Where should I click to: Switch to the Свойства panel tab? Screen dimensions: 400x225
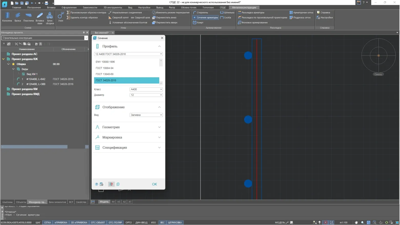tap(81, 202)
